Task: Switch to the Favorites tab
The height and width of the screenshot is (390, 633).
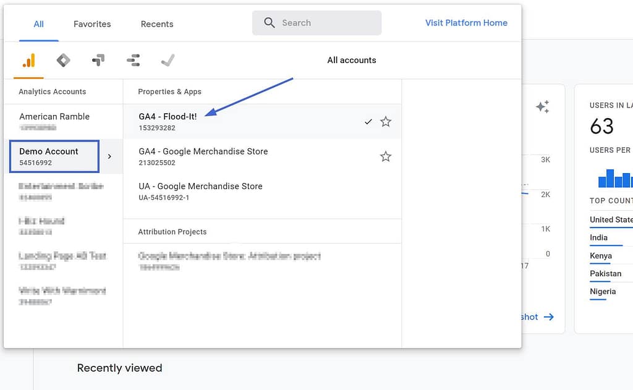Action: (x=91, y=23)
